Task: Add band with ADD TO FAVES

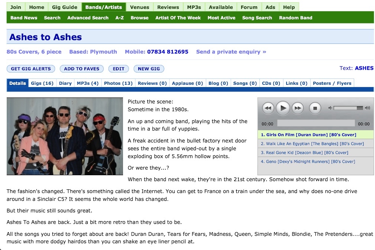Action: [x=81, y=69]
